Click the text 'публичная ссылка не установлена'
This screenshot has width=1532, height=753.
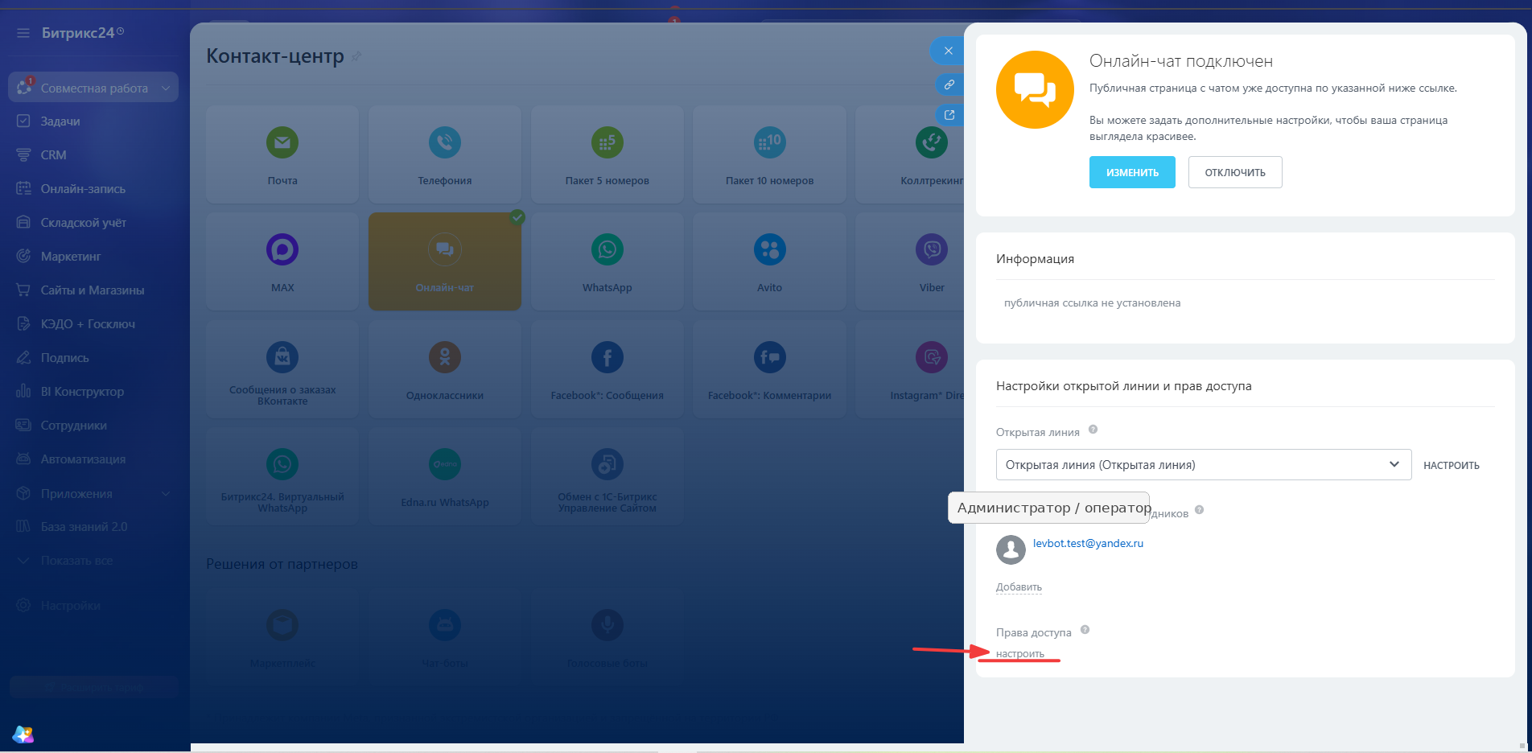click(1092, 303)
